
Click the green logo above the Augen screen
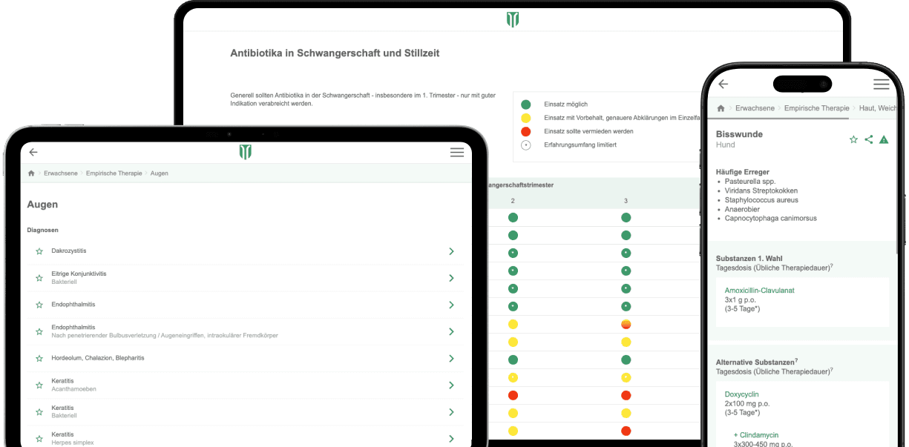coord(245,152)
